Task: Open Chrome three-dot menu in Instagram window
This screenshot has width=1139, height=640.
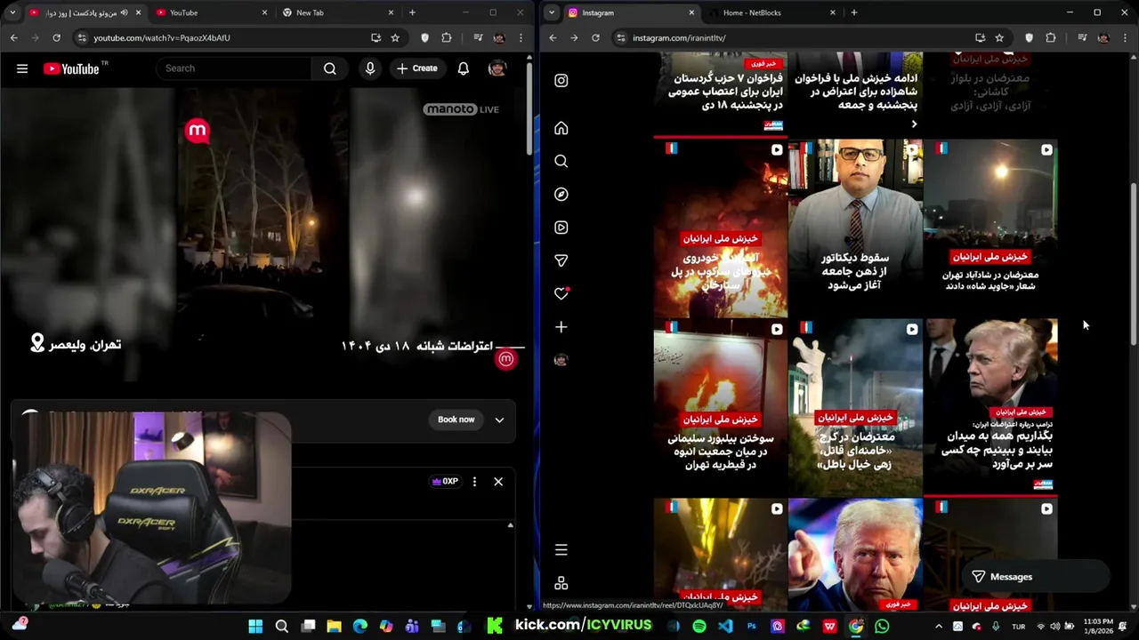Action: coord(1125,37)
